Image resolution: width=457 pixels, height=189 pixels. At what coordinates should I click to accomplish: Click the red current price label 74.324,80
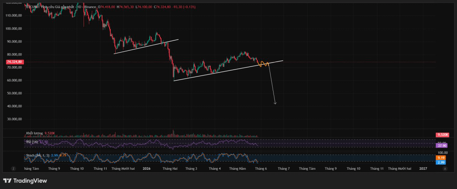click(15, 62)
